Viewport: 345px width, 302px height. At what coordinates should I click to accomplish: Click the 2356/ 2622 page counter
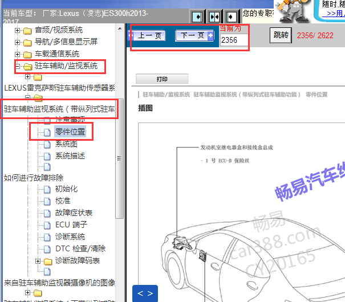[315, 35]
